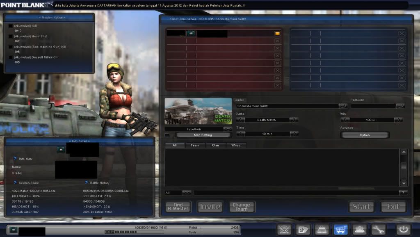Image resolution: width=420 pixels, height=237 pixels.
Task: Click the chat scrollbar thumb
Action: [404, 166]
